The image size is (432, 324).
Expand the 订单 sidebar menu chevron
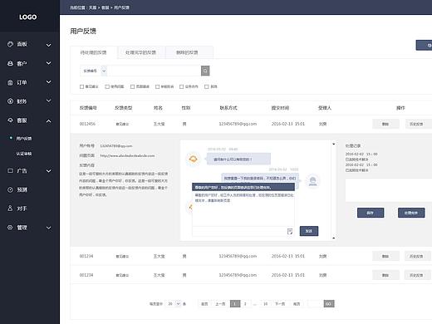click(48, 82)
